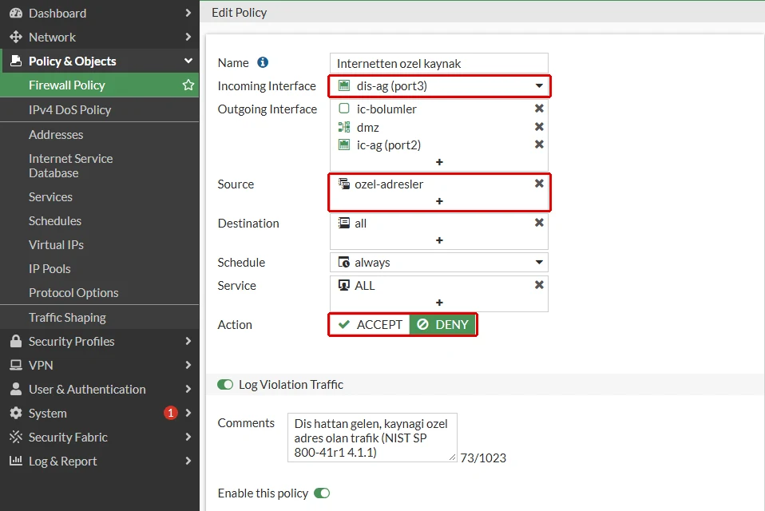This screenshot has height=511, width=765.
Task: Select the DENY action
Action: click(x=442, y=325)
